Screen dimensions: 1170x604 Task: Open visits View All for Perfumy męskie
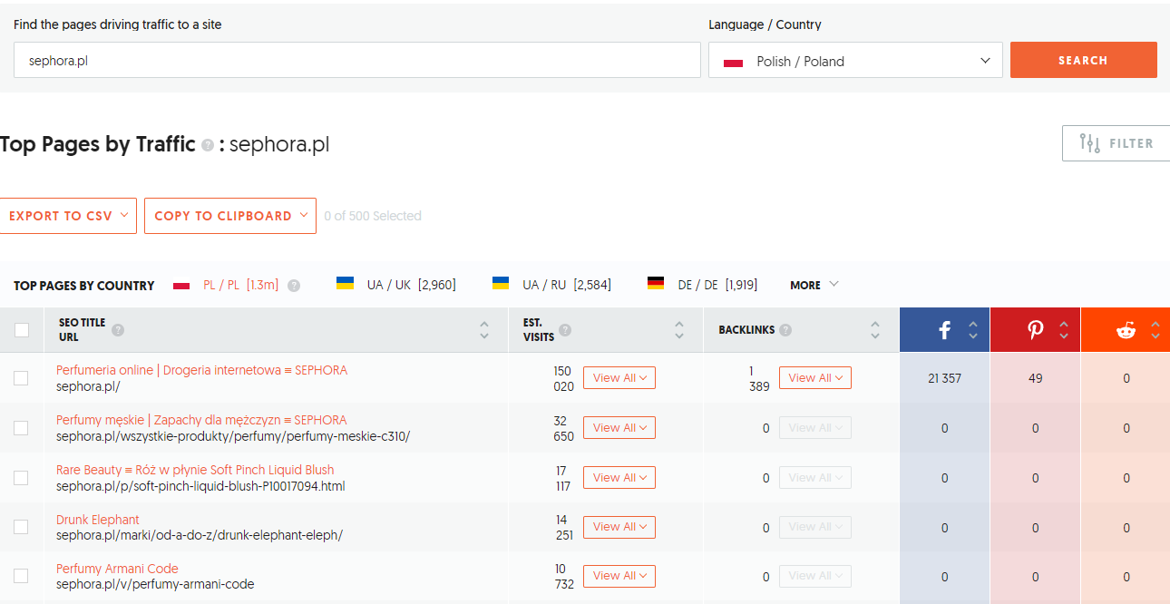point(619,428)
